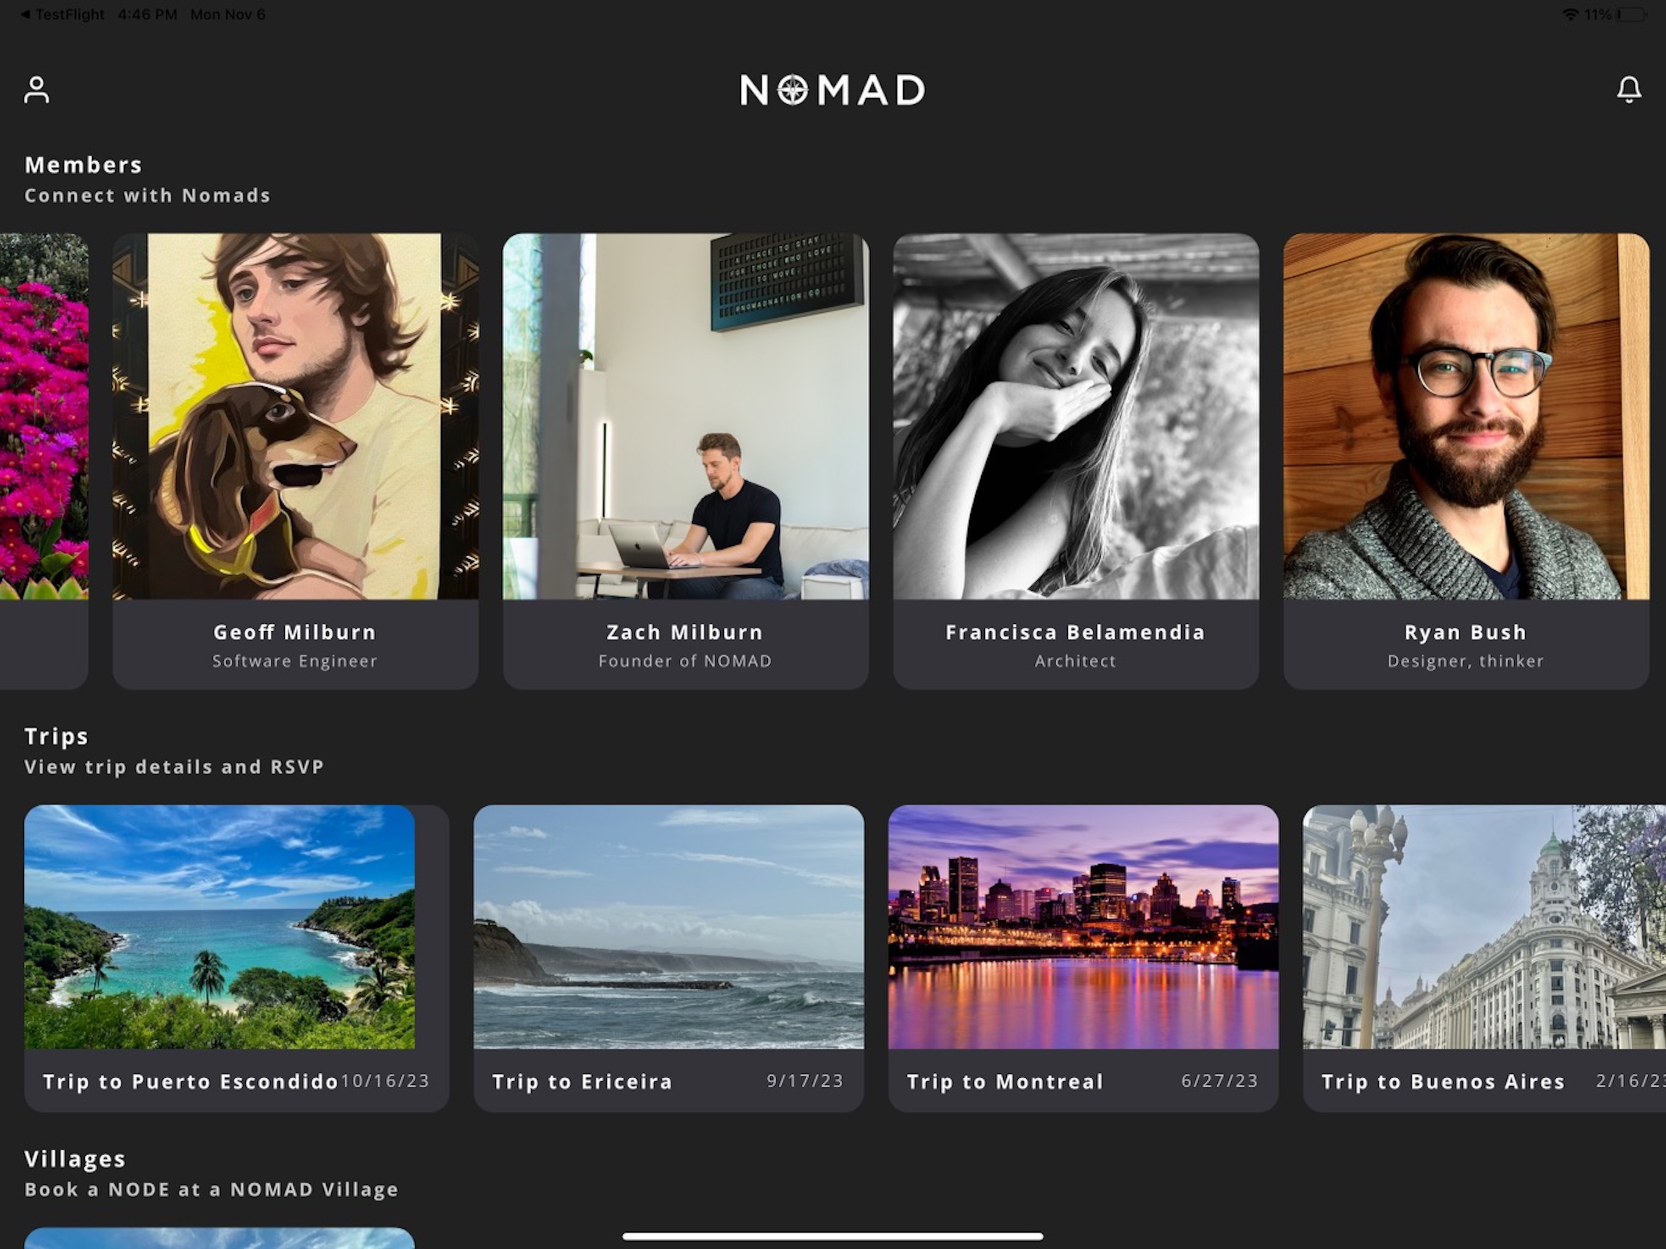The image size is (1666, 1249).
Task: Select the name Zach Milburn
Action: (685, 632)
